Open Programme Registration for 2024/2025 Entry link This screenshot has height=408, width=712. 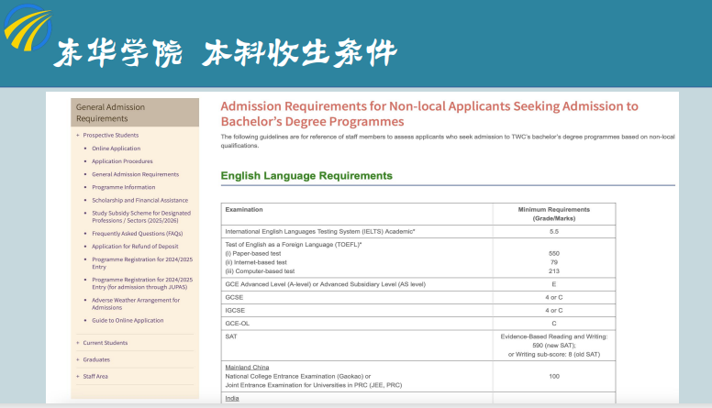tap(142, 263)
